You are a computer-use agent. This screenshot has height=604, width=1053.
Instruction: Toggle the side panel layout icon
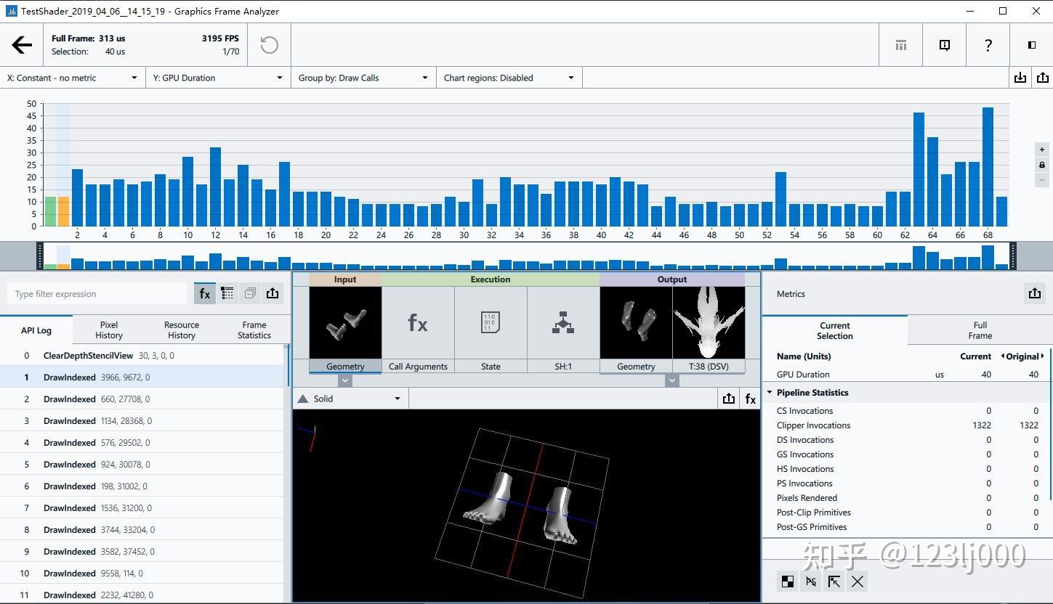[1031, 45]
